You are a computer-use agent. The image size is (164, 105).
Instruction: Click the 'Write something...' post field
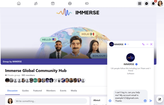click(51, 101)
